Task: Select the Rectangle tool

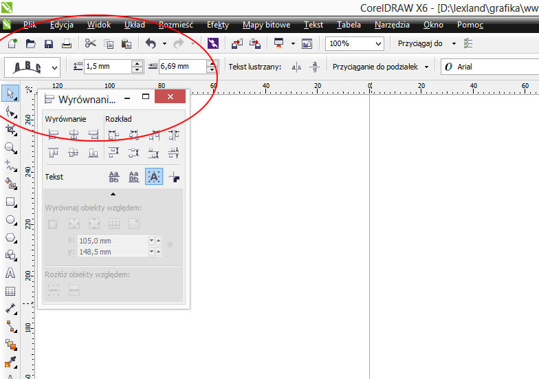Action: pos(10,202)
